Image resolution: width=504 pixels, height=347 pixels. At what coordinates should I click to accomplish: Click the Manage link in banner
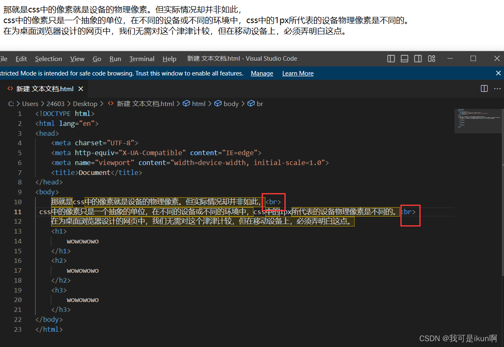(x=262, y=73)
